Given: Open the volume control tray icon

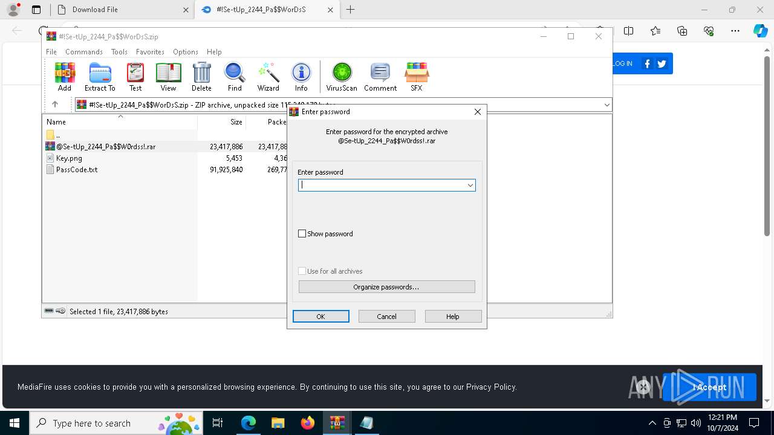Looking at the screenshot, I should tap(696, 423).
